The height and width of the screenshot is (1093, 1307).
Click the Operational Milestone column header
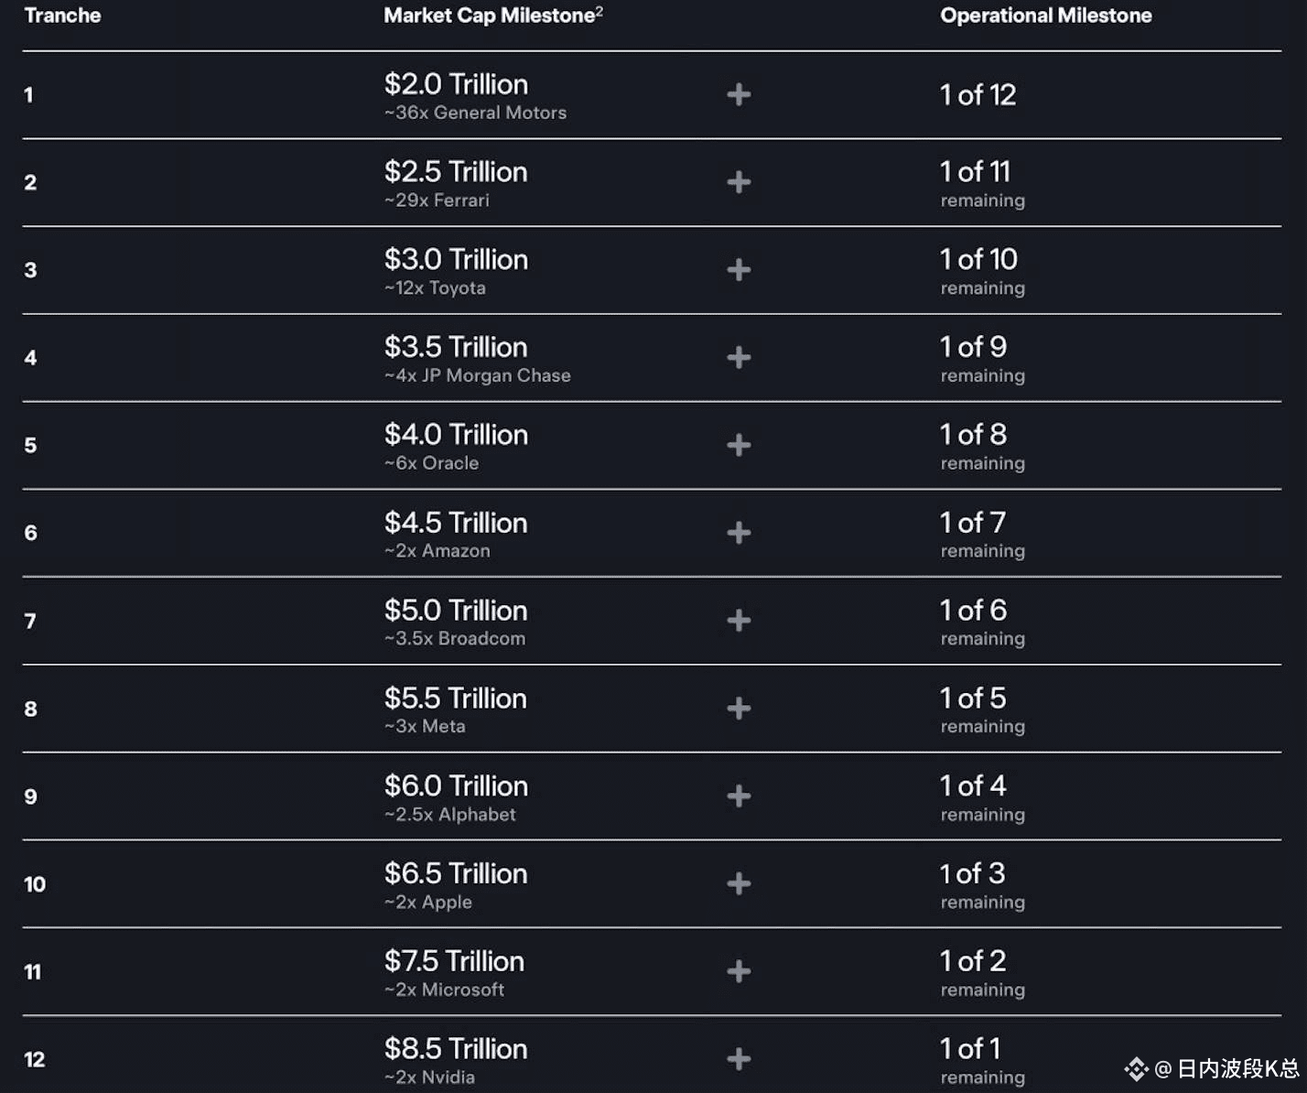1046,16
